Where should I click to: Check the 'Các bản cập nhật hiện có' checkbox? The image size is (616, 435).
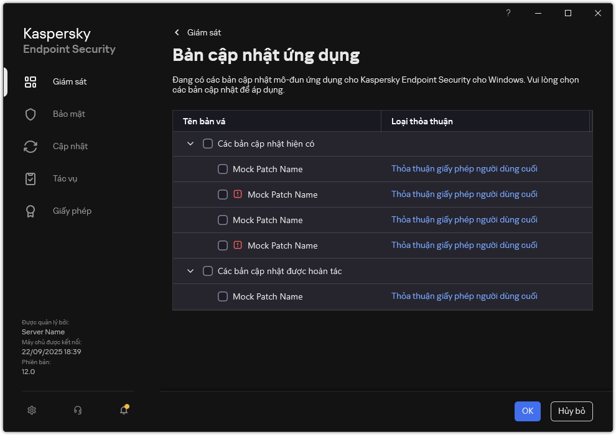pos(208,144)
